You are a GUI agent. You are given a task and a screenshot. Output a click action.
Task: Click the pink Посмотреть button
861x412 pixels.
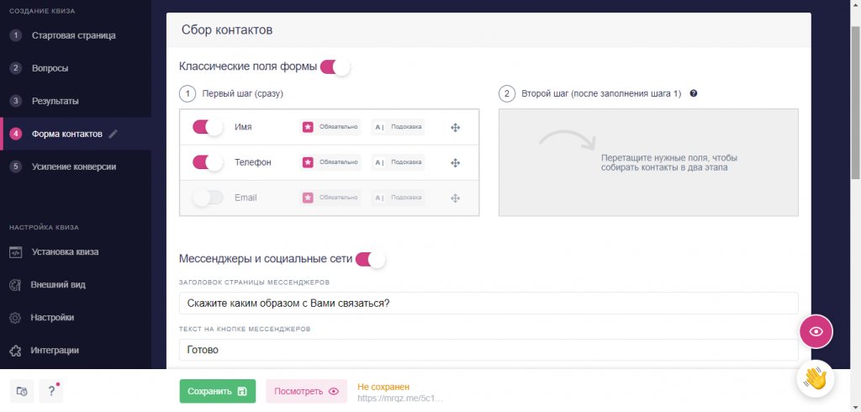point(306,391)
